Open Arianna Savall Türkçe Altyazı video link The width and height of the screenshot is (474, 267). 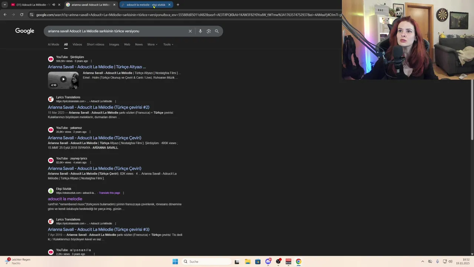point(97,67)
